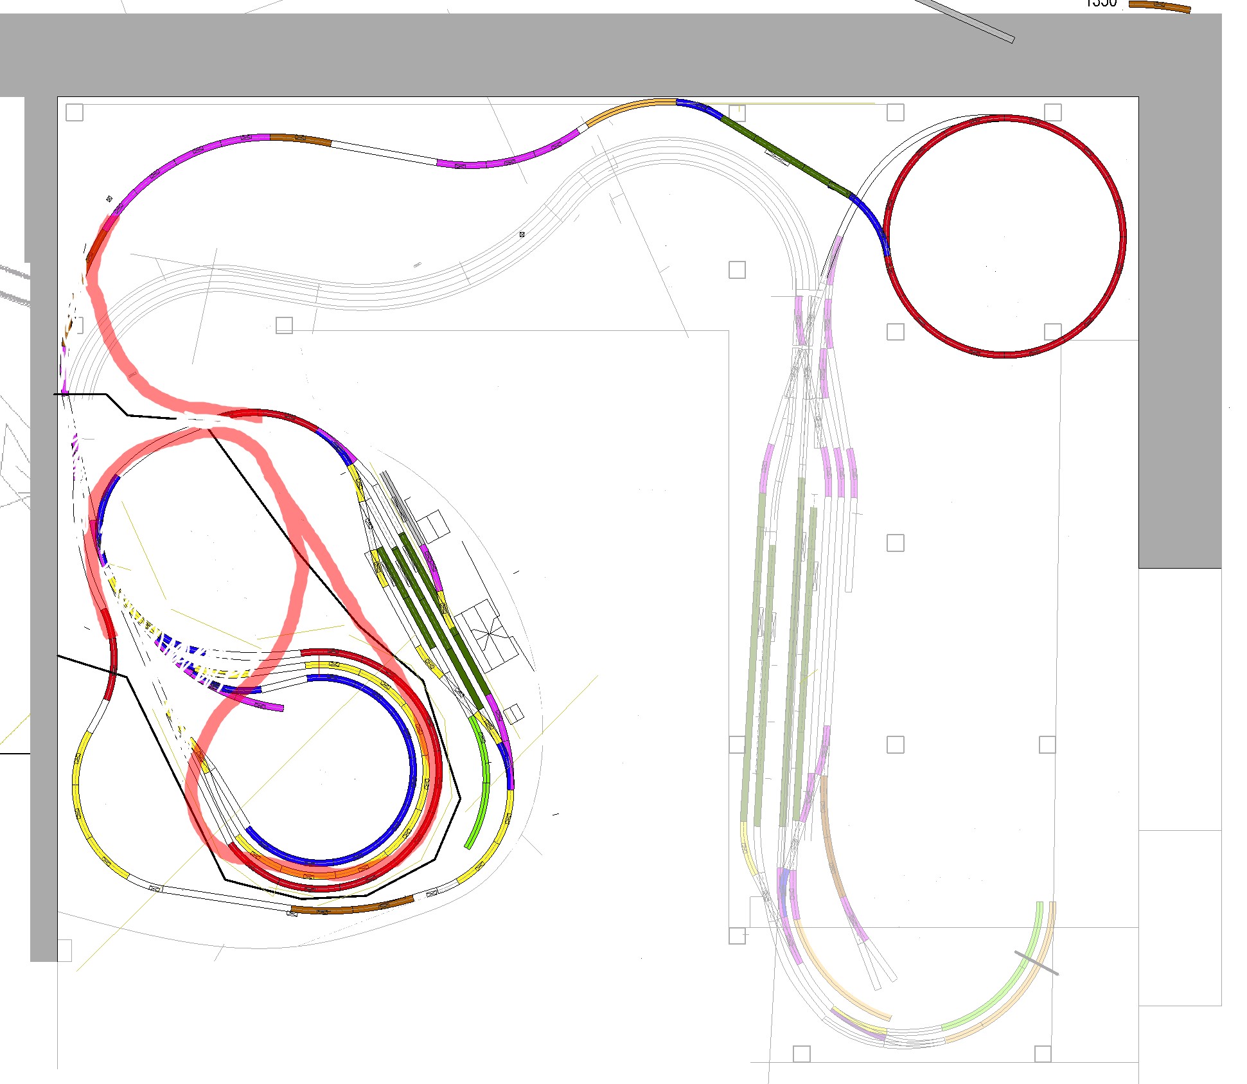
Task: Click the square post marker in top-left corner
Action: click(75, 112)
